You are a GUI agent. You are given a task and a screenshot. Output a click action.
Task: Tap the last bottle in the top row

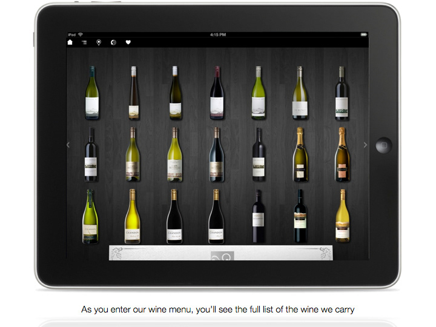342,93
